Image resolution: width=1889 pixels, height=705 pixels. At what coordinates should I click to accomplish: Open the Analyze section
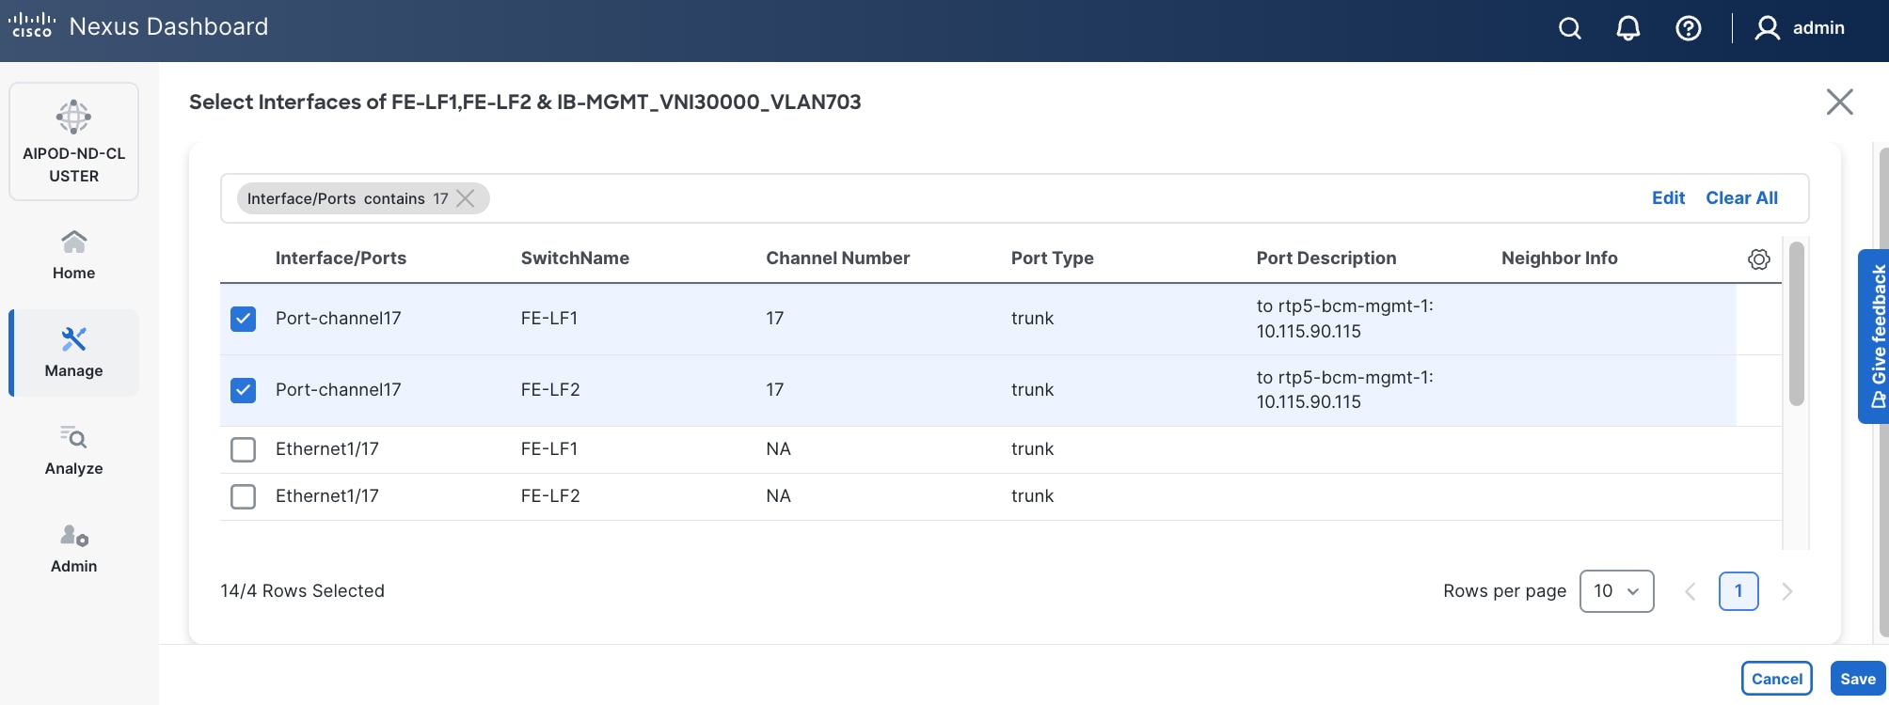tap(73, 450)
